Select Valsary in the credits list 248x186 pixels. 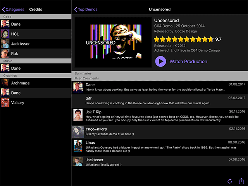click(x=36, y=102)
